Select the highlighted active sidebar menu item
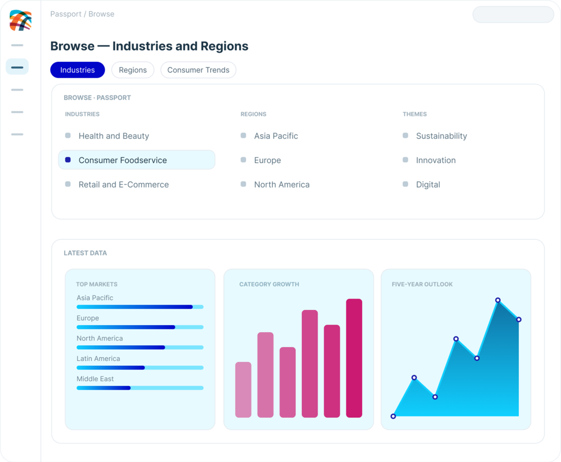Image resolution: width=561 pixels, height=462 pixels. pos(17,67)
